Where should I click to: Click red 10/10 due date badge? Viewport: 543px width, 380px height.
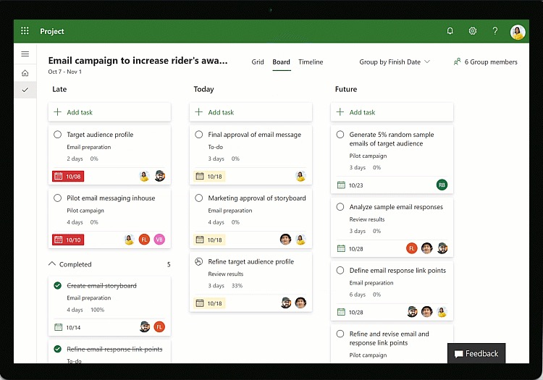[x=68, y=240]
